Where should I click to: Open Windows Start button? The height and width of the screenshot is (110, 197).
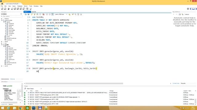pyautogui.click(x=2, y=108)
